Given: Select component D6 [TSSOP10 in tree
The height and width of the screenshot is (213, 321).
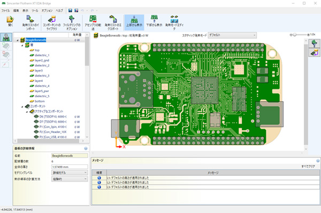Looking at the screenshot, I should [53, 116].
